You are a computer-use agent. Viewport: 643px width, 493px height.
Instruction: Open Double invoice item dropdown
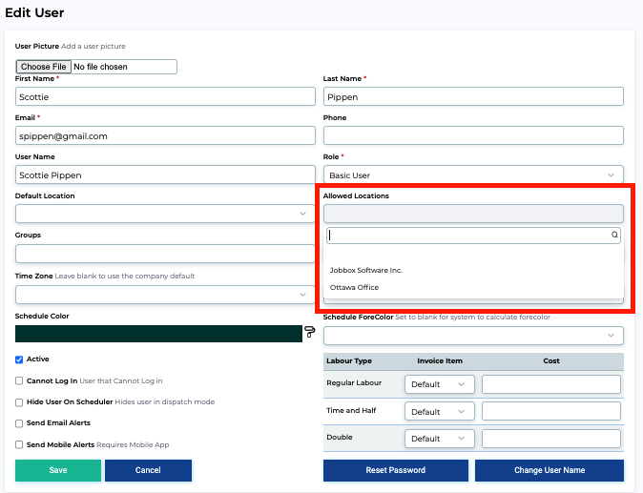pyautogui.click(x=439, y=439)
